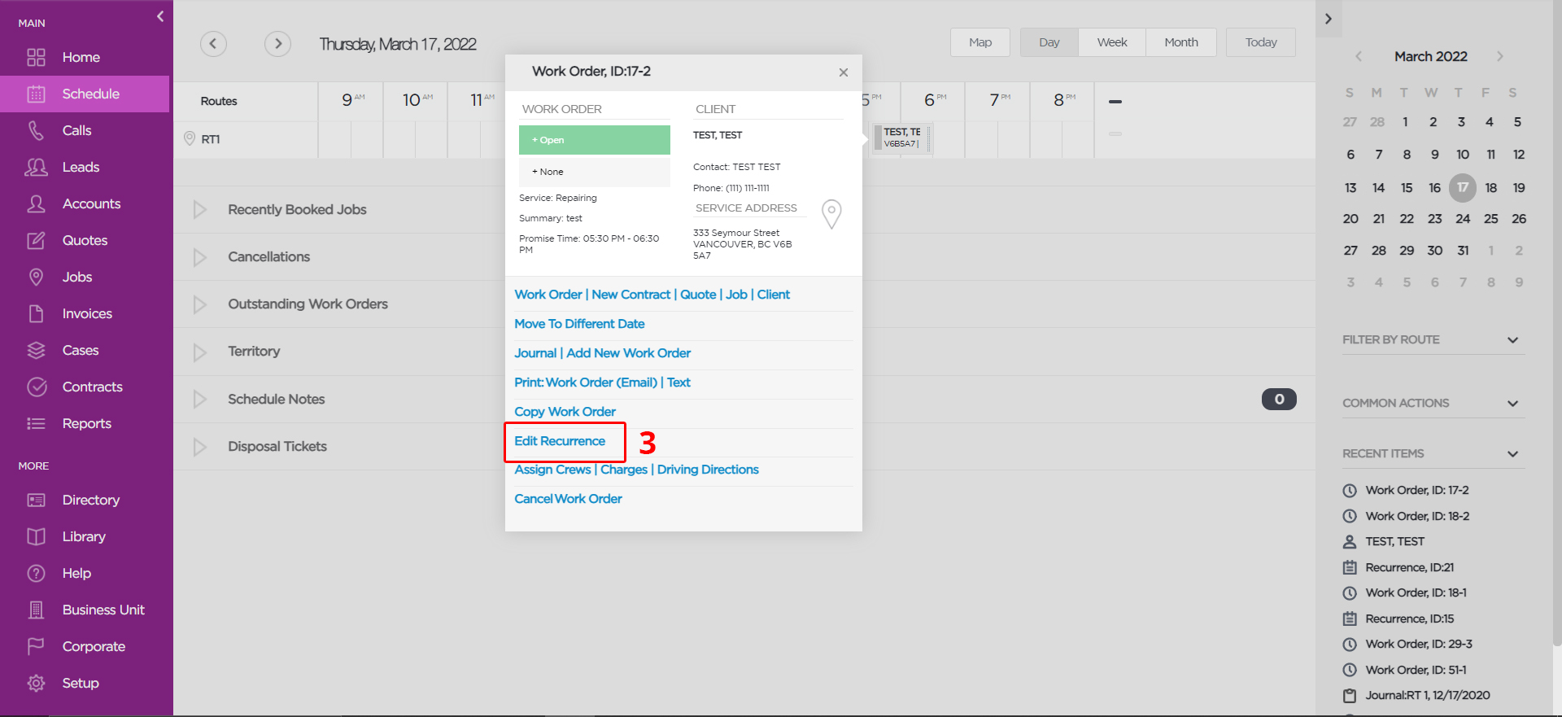Click the Schedule calendar icon
Image resolution: width=1562 pixels, height=717 pixels.
click(36, 94)
